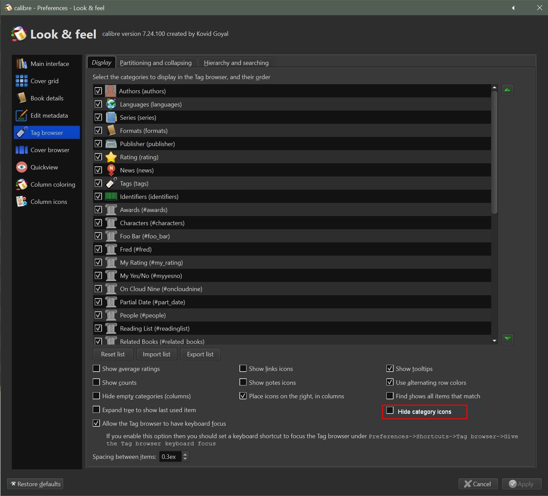The width and height of the screenshot is (548, 496).
Task: Go to Edit metadata section
Action: click(x=49, y=116)
